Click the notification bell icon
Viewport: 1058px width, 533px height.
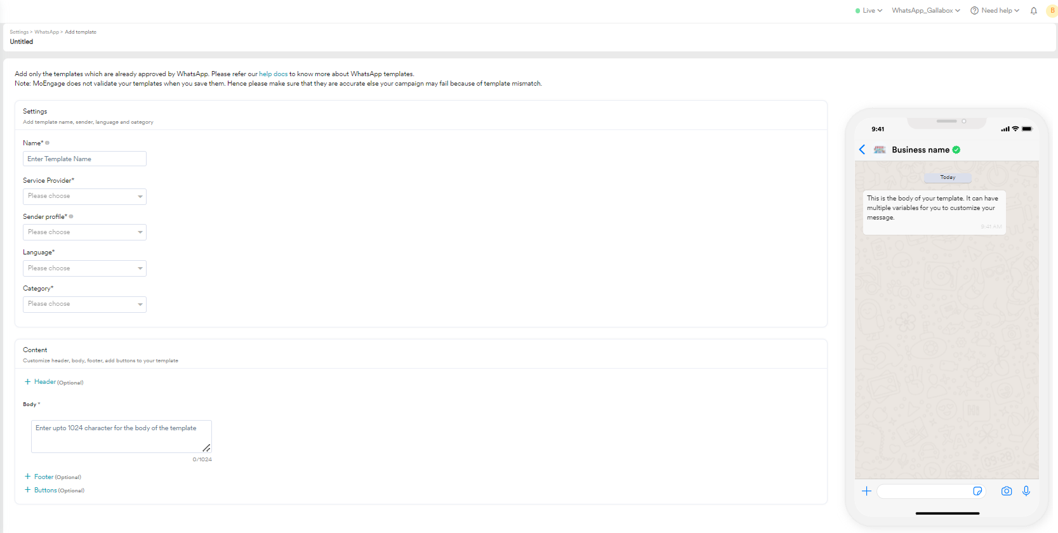click(x=1034, y=11)
